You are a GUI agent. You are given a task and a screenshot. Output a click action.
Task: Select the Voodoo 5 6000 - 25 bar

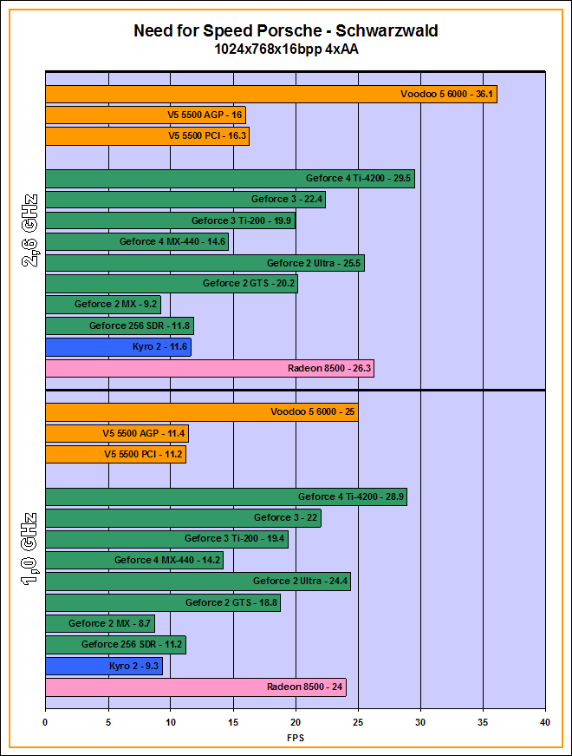[x=201, y=412]
